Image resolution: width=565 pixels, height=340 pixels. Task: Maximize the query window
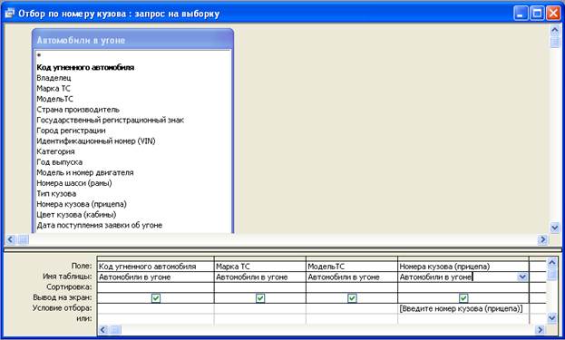(537, 14)
